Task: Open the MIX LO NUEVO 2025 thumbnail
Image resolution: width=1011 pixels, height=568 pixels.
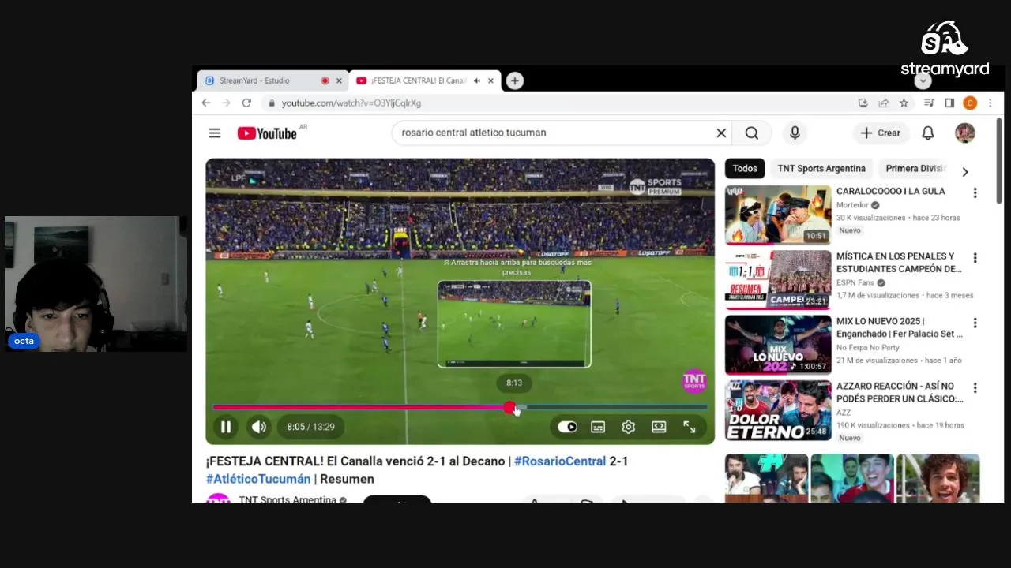Action: pos(778,345)
